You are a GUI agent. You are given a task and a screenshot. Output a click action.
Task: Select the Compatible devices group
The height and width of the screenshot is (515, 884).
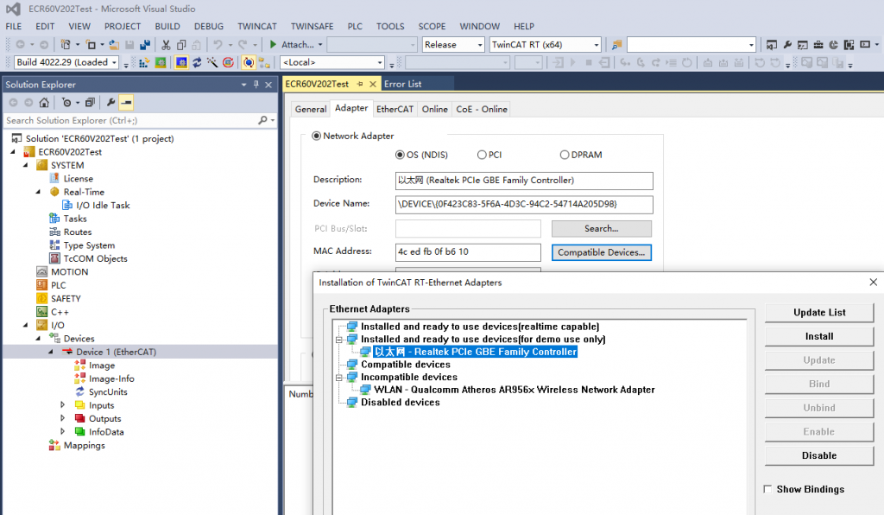[406, 365]
